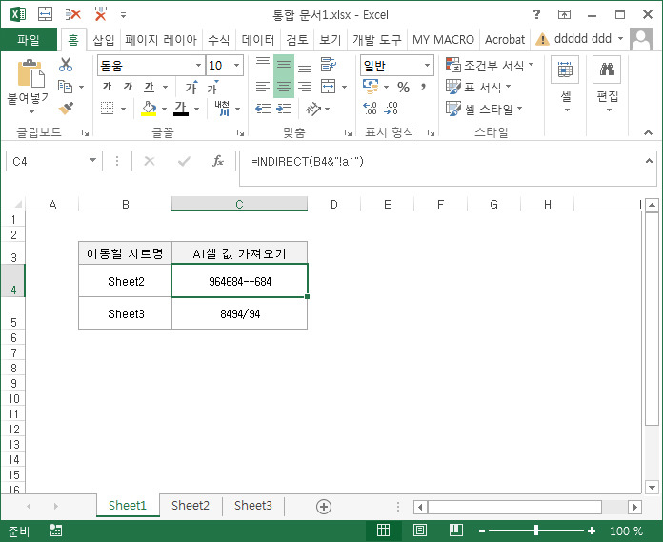This screenshot has height=542, width=663.
Task: Toggle bold 가 formatting
Action: 108,87
